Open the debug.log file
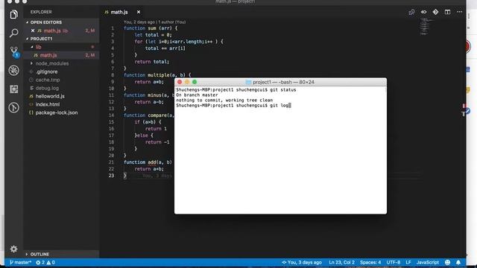 tap(47, 88)
